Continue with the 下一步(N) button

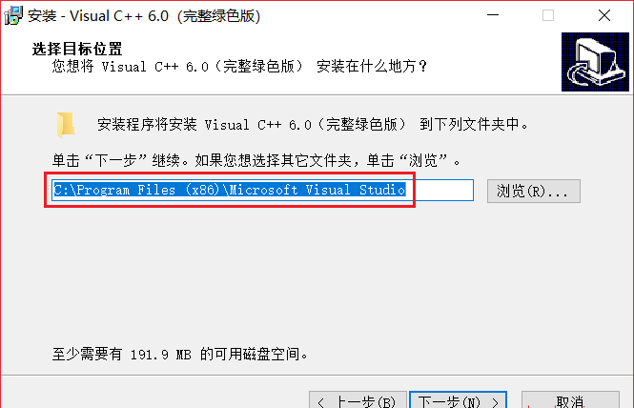click(459, 400)
